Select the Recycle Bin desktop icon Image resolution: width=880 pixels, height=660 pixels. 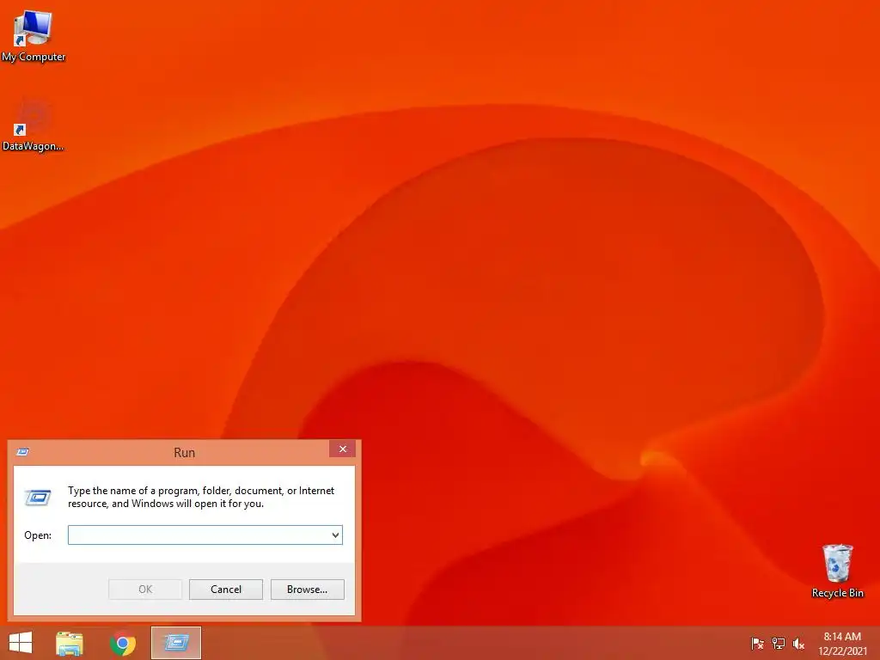(837, 571)
